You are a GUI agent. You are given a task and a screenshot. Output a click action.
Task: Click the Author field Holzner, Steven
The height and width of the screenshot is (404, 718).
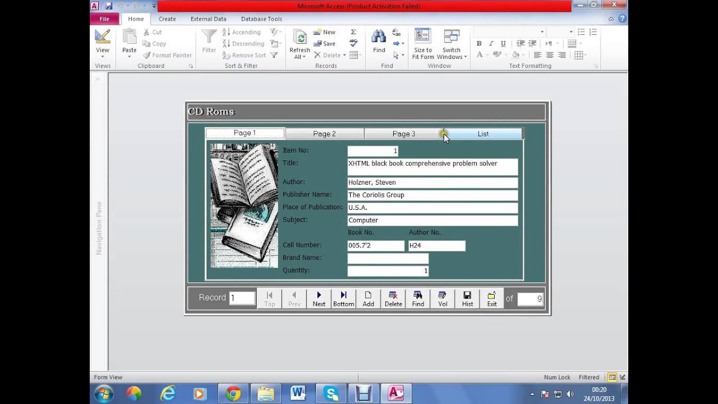click(x=432, y=182)
